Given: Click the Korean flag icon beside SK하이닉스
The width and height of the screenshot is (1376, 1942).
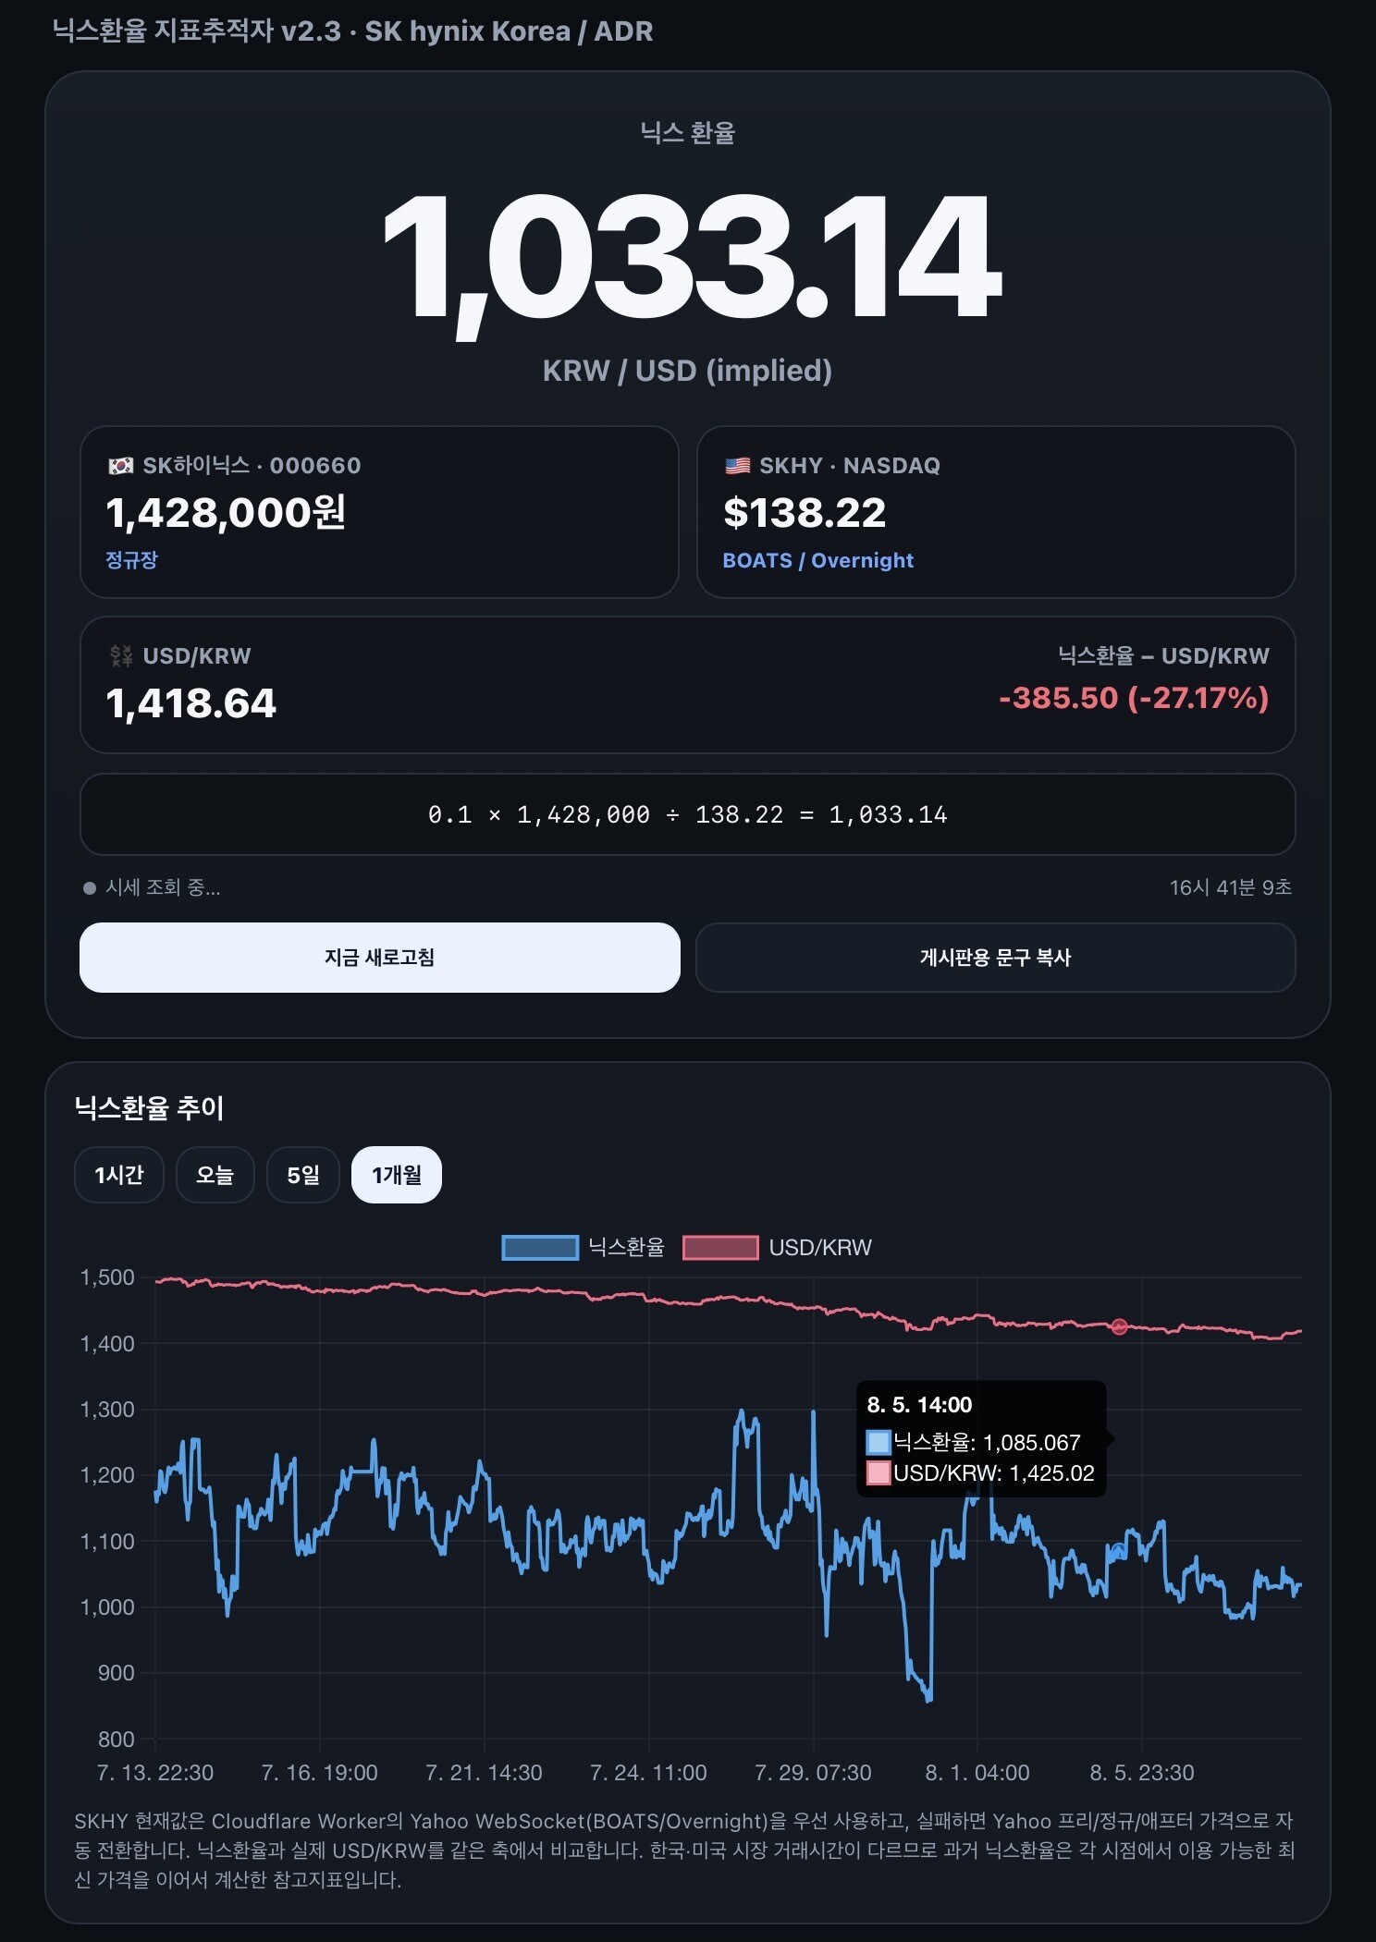Looking at the screenshot, I should coord(120,466).
